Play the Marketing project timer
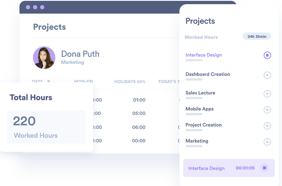Image resolution: width=282 pixels, height=186 pixels. (267, 142)
